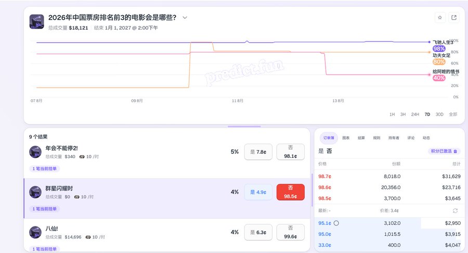Buy 否 98.5¢ for 群星闪耀时
The image size is (468, 253).
(290, 192)
